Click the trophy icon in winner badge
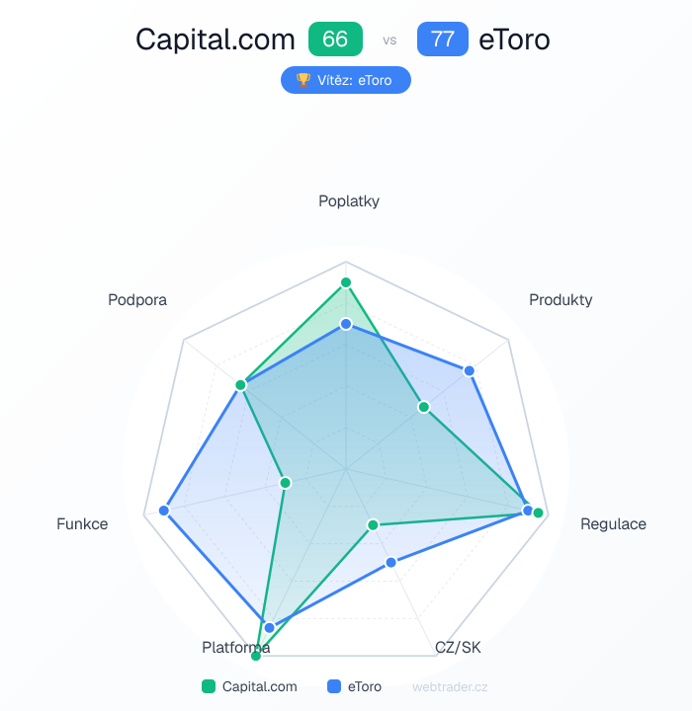692x711 pixels. point(303,79)
